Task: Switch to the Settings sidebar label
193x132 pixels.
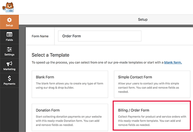Action: [x=9, y=54]
